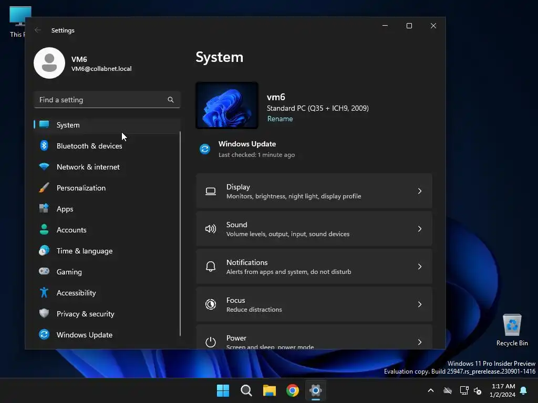Click Windows Update last checked status
The image size is (538, 403).
click(256, 155)
